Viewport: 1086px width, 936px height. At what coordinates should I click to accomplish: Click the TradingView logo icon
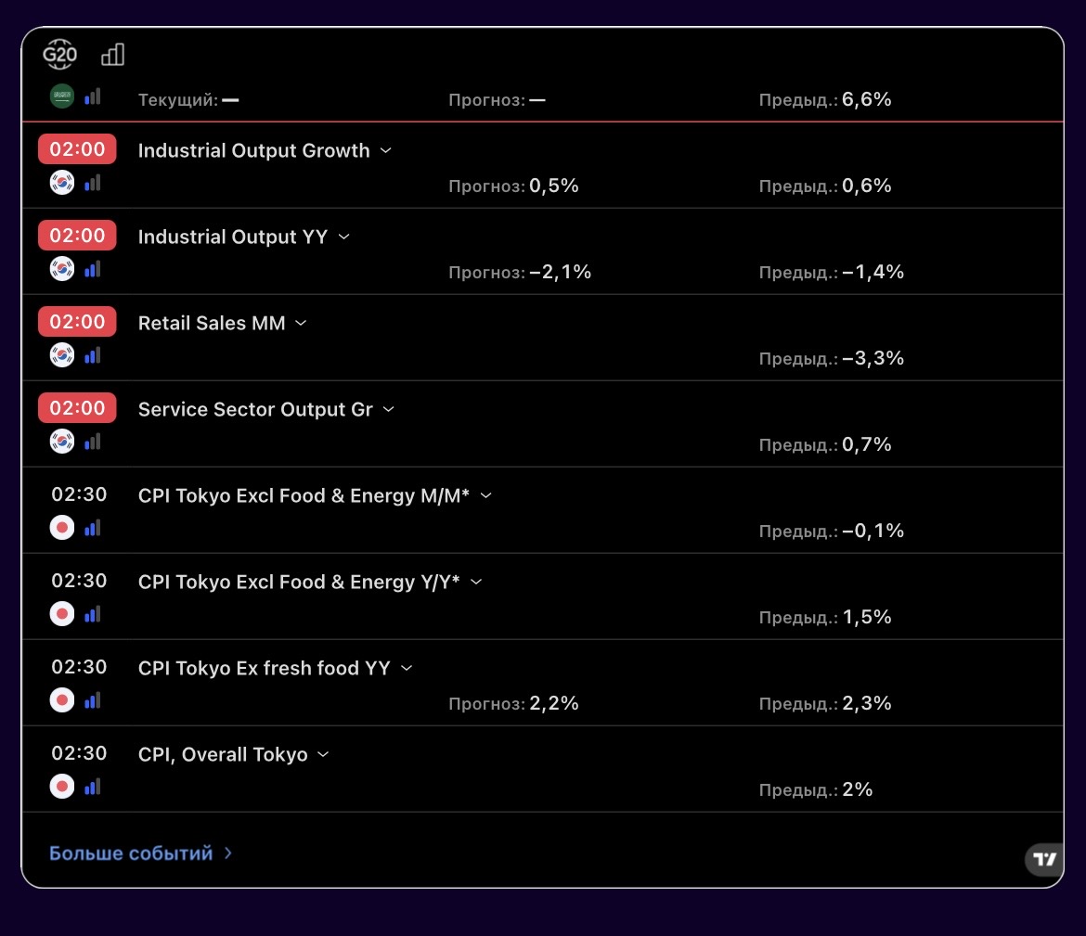(1045, 859)
